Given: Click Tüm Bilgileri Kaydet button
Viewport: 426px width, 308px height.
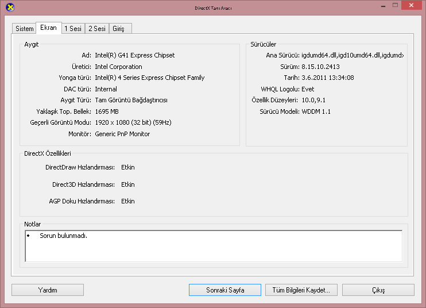Looking at the screenshot, I should 301,290.
